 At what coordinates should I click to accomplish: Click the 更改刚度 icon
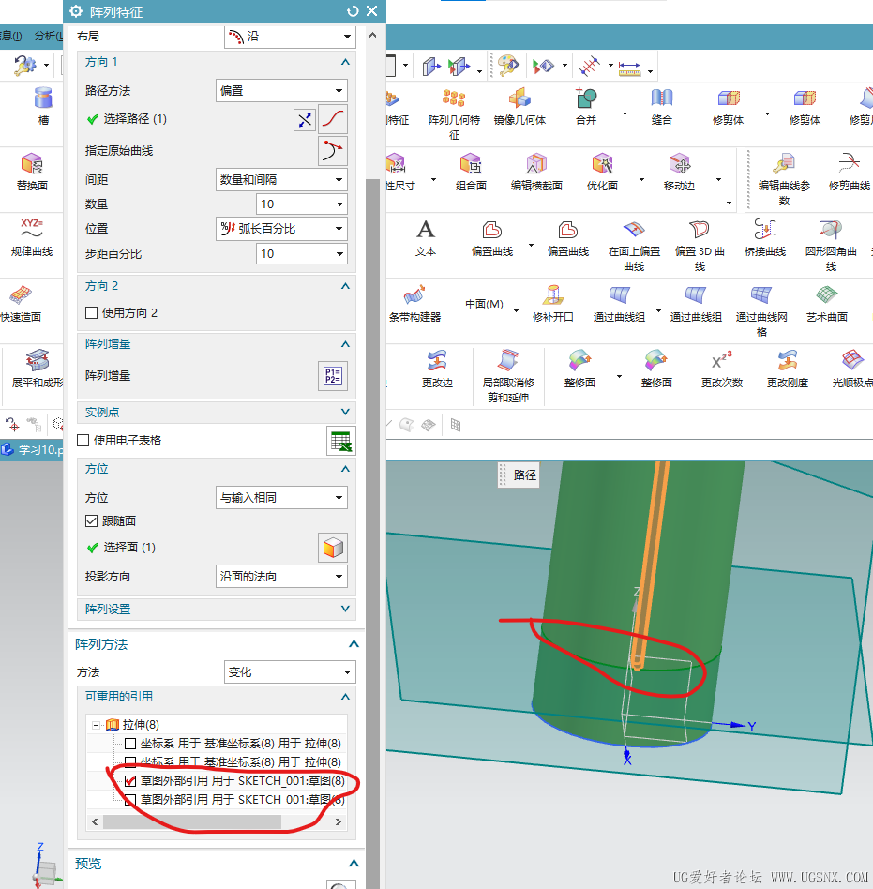[x=787, y=361]
